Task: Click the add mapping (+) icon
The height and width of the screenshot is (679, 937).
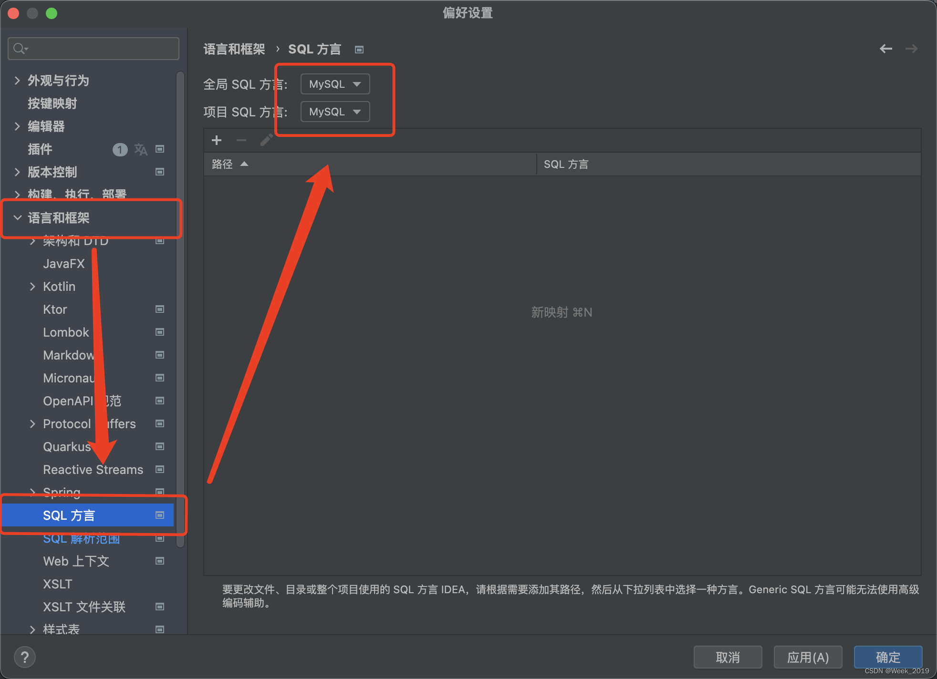Action: coord(217,141)
